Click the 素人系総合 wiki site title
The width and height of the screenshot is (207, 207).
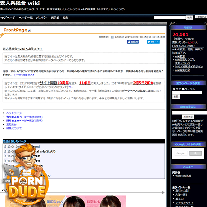pyautogui.click(x=20, y=3)
